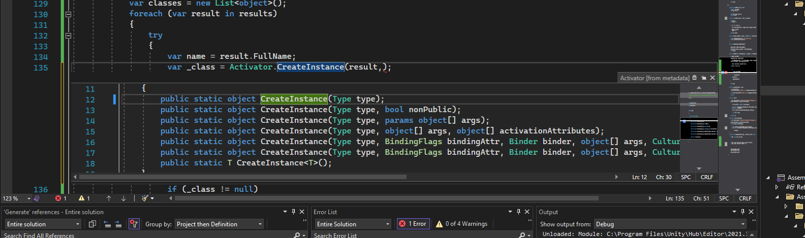Viewport: 805px width, 238px height.
Task: Toggle the CRLF line ending in main editor
Action: 745,198
